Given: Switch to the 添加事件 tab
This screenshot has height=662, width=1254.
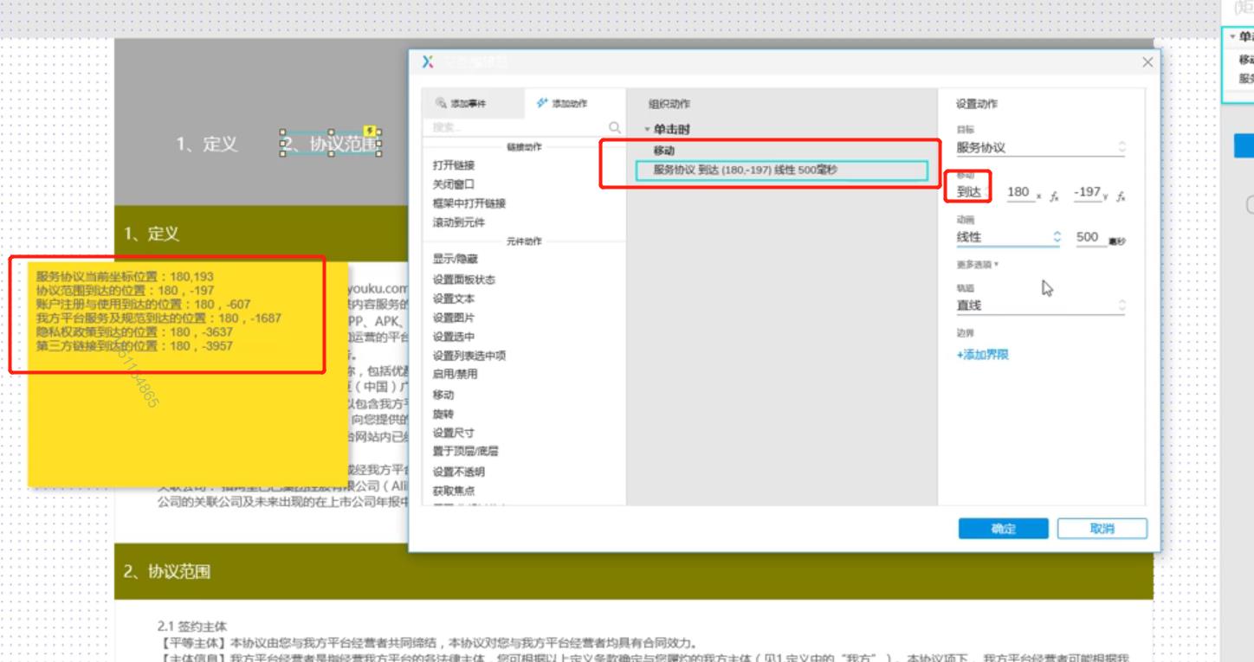Looking at the screenshot, I should [x=473, y=104].
